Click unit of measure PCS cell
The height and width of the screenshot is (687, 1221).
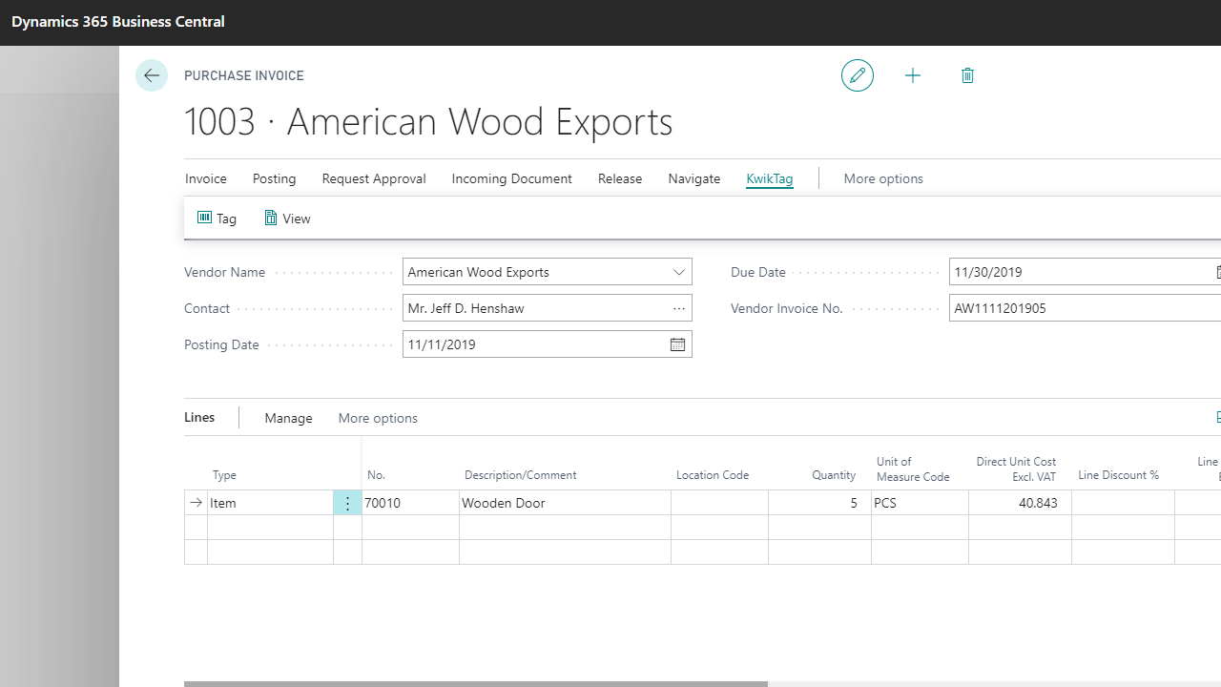coord(921,503)
